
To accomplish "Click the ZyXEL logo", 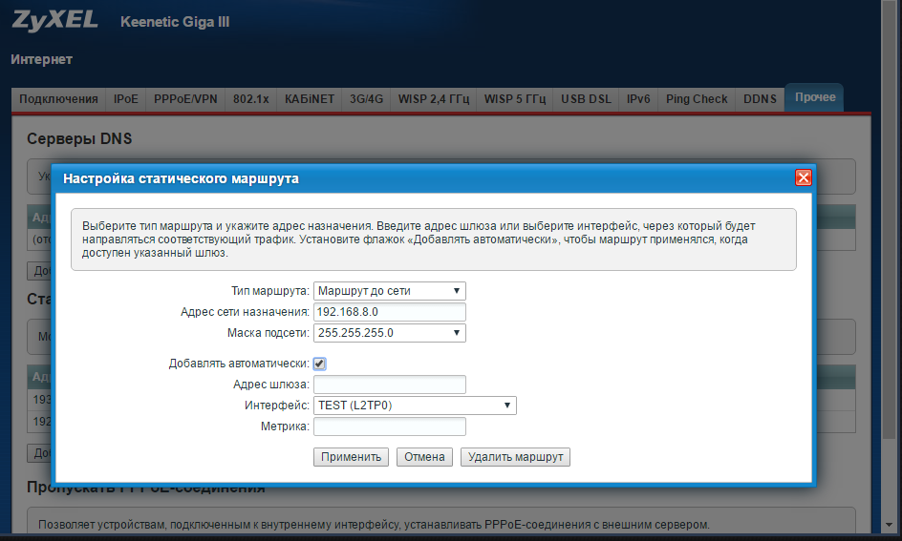I will (x=55, y=21).
